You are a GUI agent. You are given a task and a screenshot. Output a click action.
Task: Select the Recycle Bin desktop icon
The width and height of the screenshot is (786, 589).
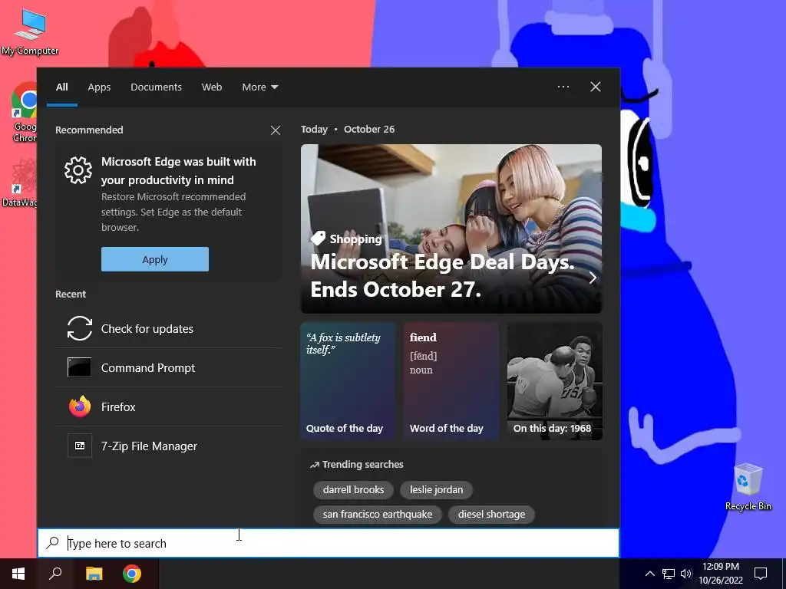click(748, 487)
